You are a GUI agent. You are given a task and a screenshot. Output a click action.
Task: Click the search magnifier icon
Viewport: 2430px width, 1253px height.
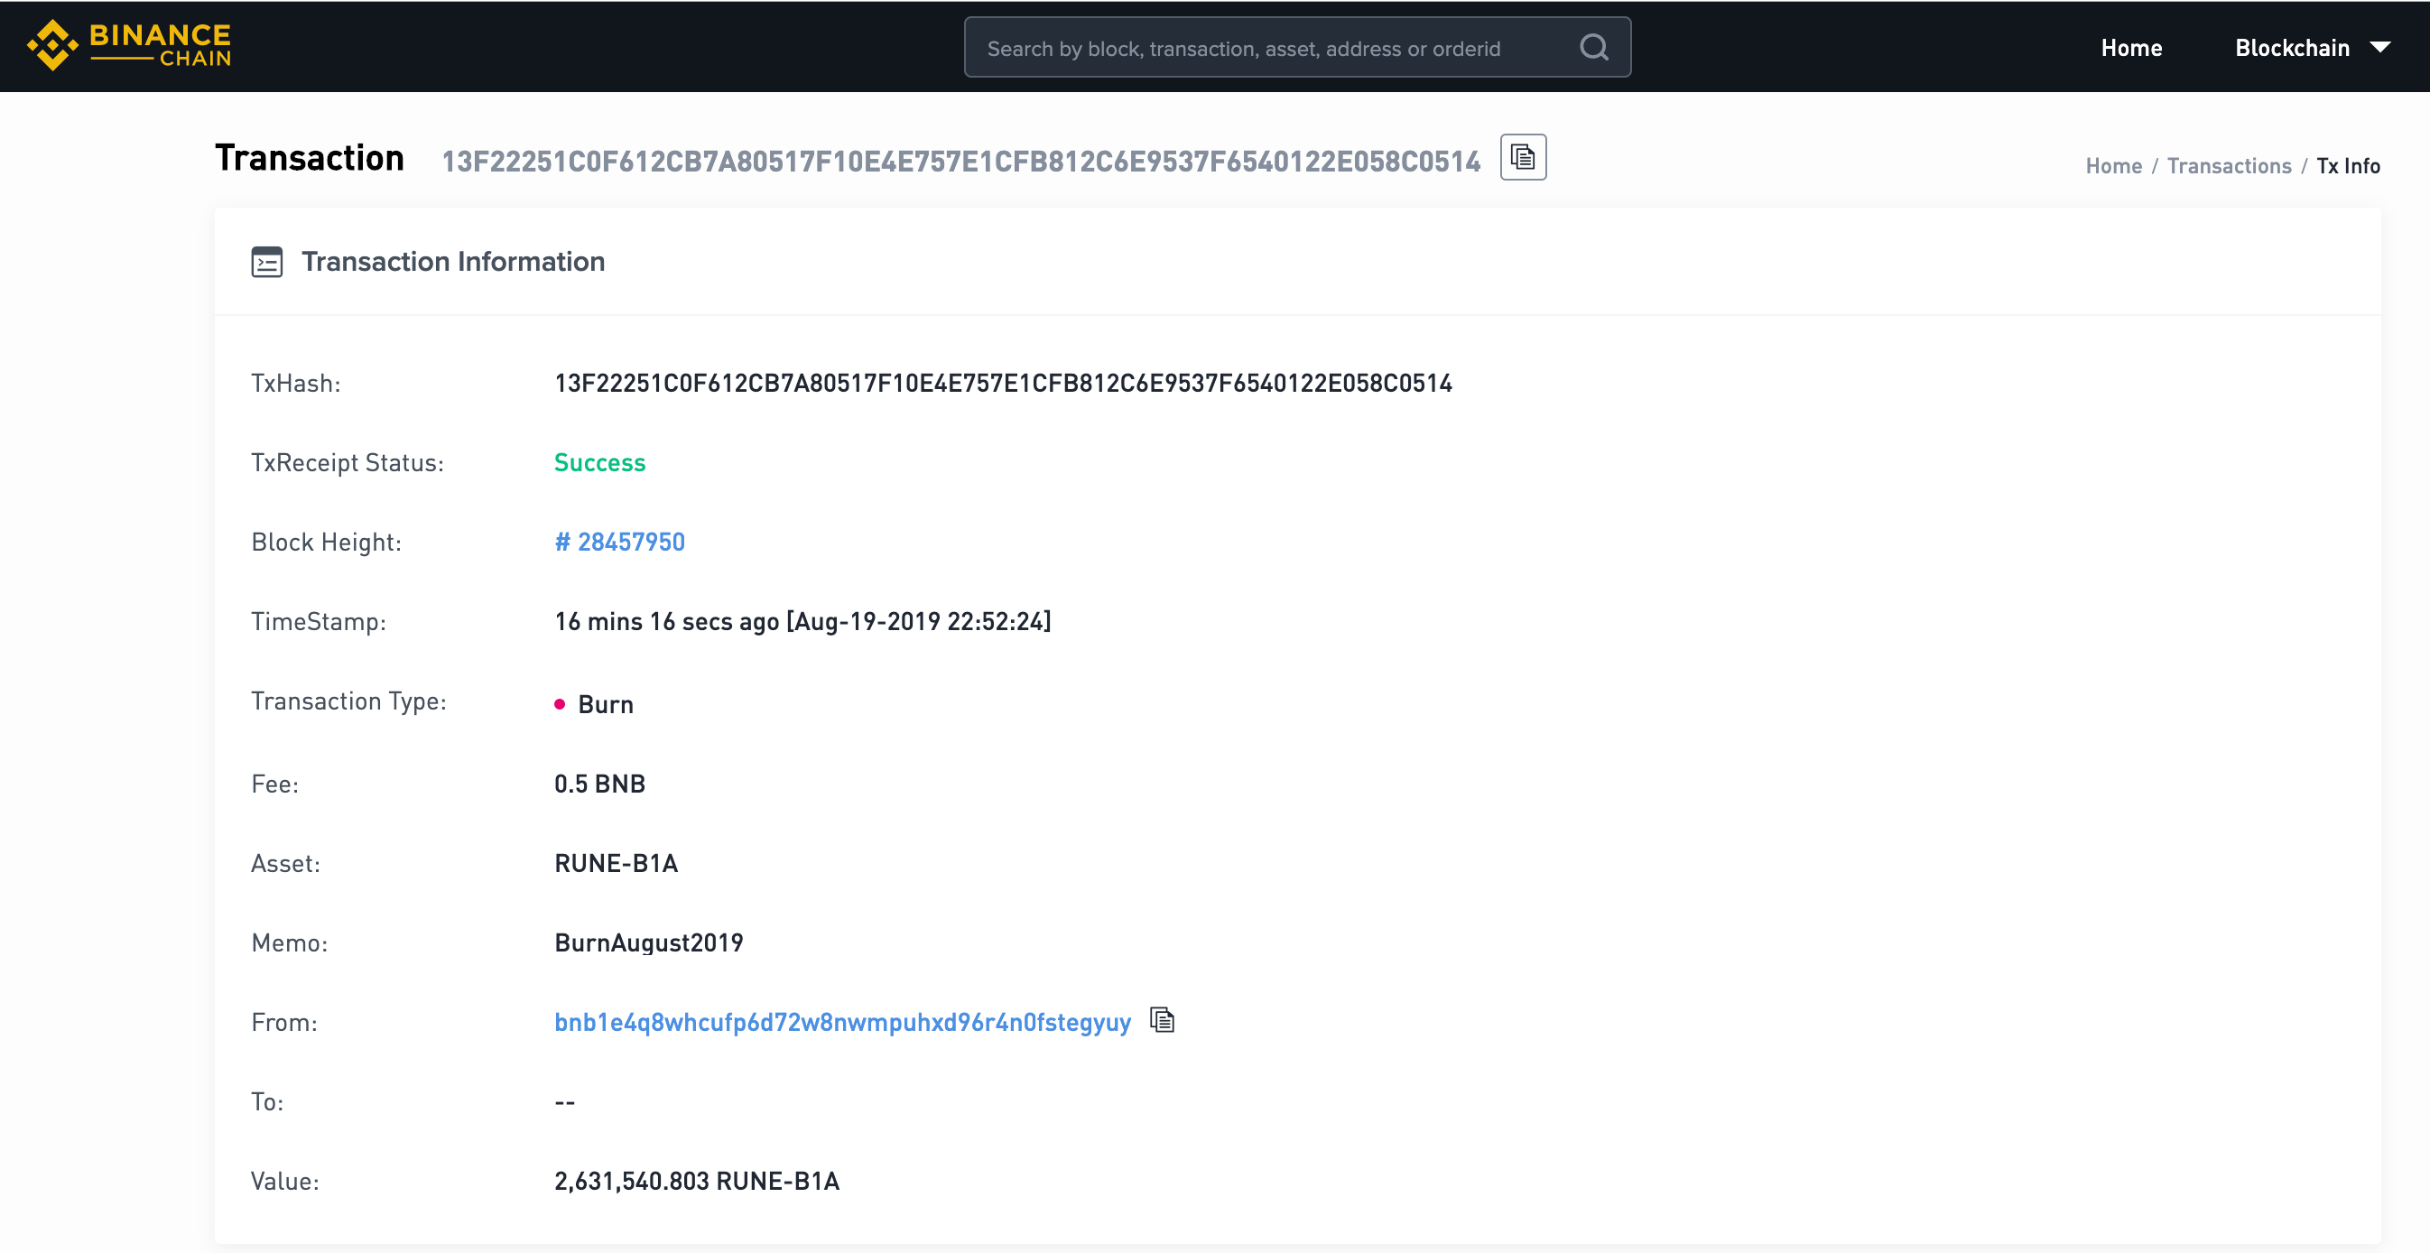pos(1594,47)
